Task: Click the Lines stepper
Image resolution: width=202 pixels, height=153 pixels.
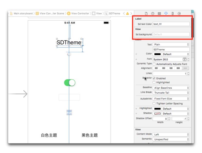Action: point(188,73)
